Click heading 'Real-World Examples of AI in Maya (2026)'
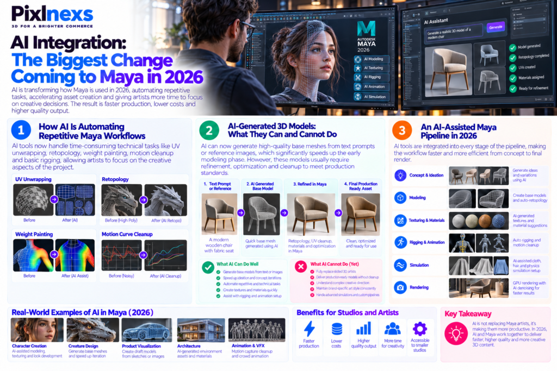 click(83, 312)
